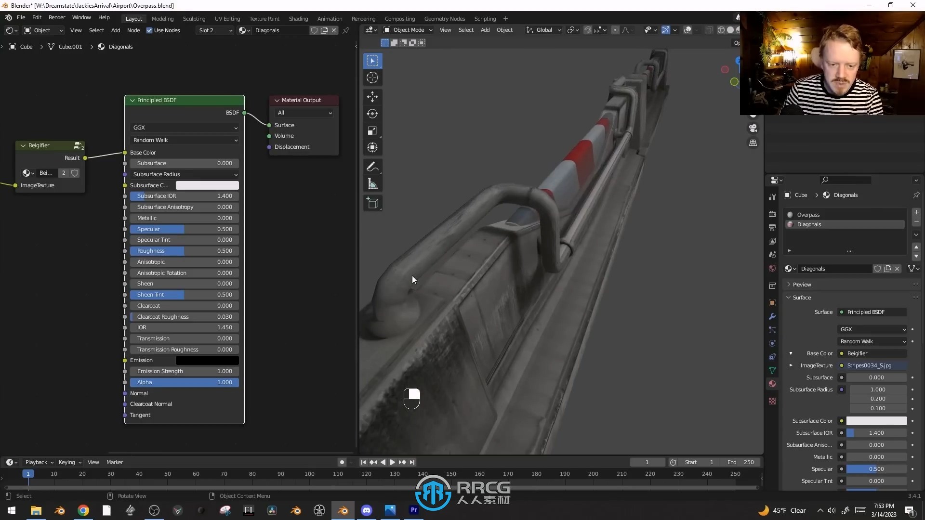
Task: Select the Transform tool icon
Action: click(x=373, y=147)
